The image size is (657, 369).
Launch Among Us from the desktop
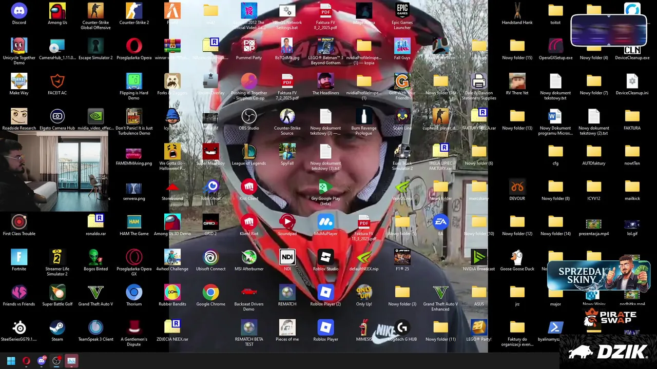tap(57, 14)
